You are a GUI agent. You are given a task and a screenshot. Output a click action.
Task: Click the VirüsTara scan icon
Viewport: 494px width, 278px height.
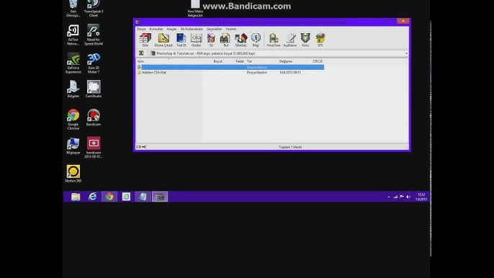point(274,40)
